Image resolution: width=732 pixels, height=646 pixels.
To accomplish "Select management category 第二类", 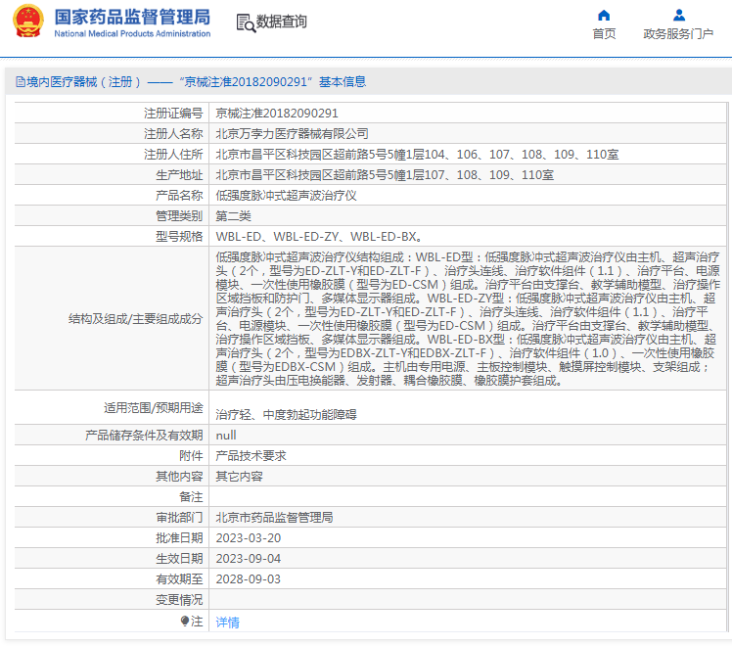I will click(234, 216).
